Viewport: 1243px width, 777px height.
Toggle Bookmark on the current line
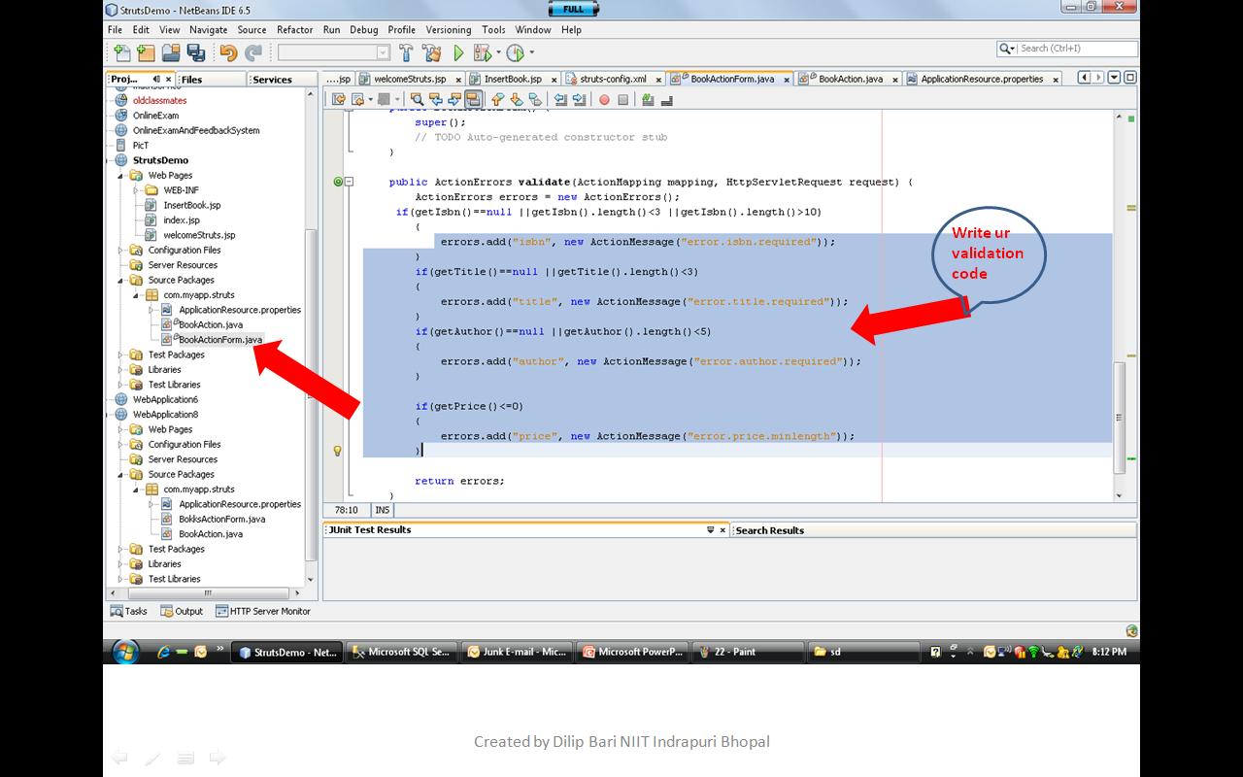tap(536, 98)
